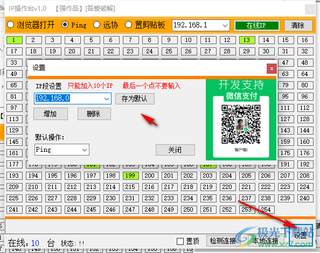The height and width of the screenshot is (253, 320).
Task: Click green IP cell 1
Action: tap(15, 40)
